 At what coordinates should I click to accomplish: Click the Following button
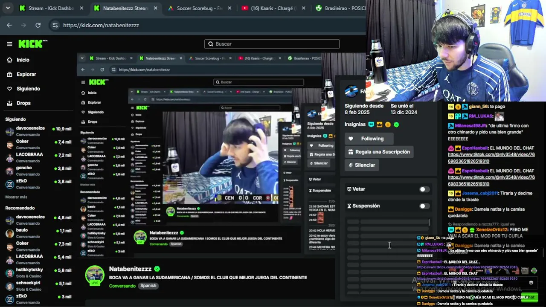(x=369, y=139)
